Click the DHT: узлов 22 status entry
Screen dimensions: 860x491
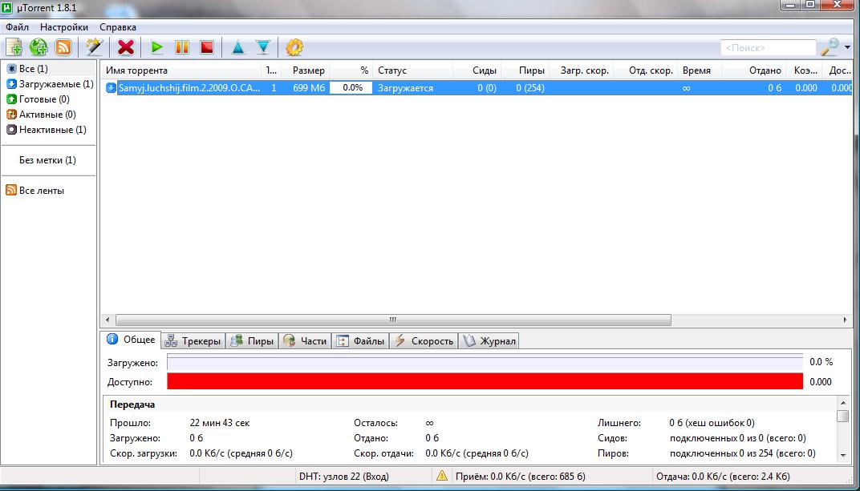344,477
